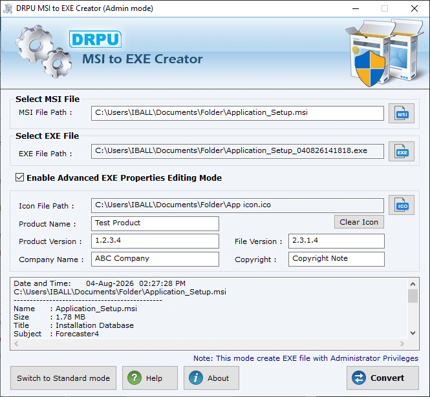The height and width of the screenshot is (397, 430).
Task: Click the log vertical scrollbar thumb
Action: (413, 296)
